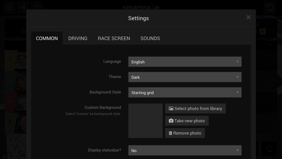Select driver row 5 in background list

[15, 122]
